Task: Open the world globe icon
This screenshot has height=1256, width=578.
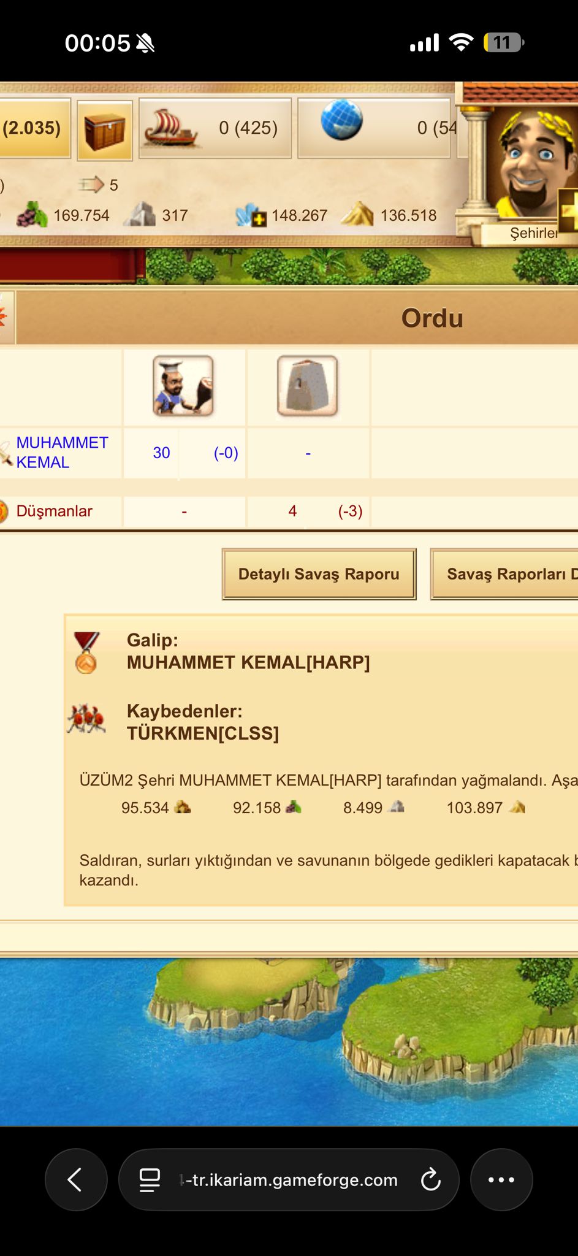Action: [x=341, y=120]
